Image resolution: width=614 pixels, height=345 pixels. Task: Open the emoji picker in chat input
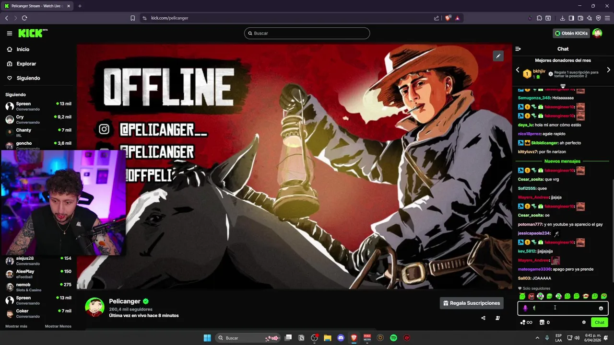tap(601, 308)
